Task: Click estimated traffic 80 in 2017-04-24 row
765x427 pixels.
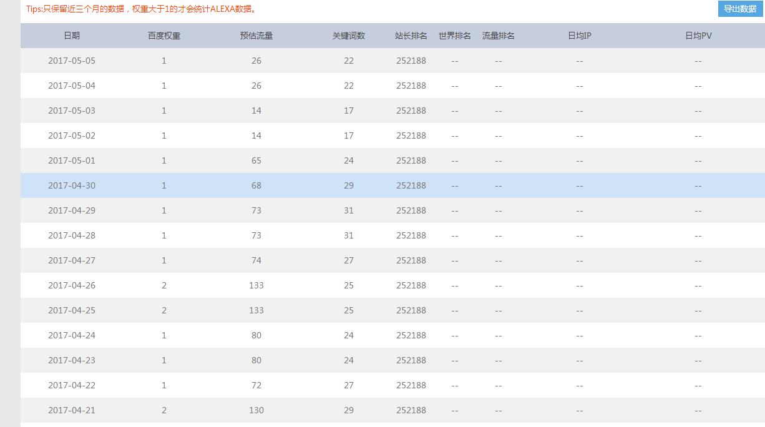Action: tap(256, 335)
